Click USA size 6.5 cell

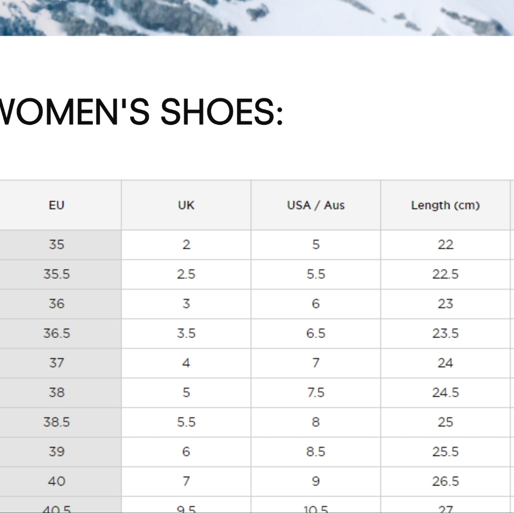(316, 333)
